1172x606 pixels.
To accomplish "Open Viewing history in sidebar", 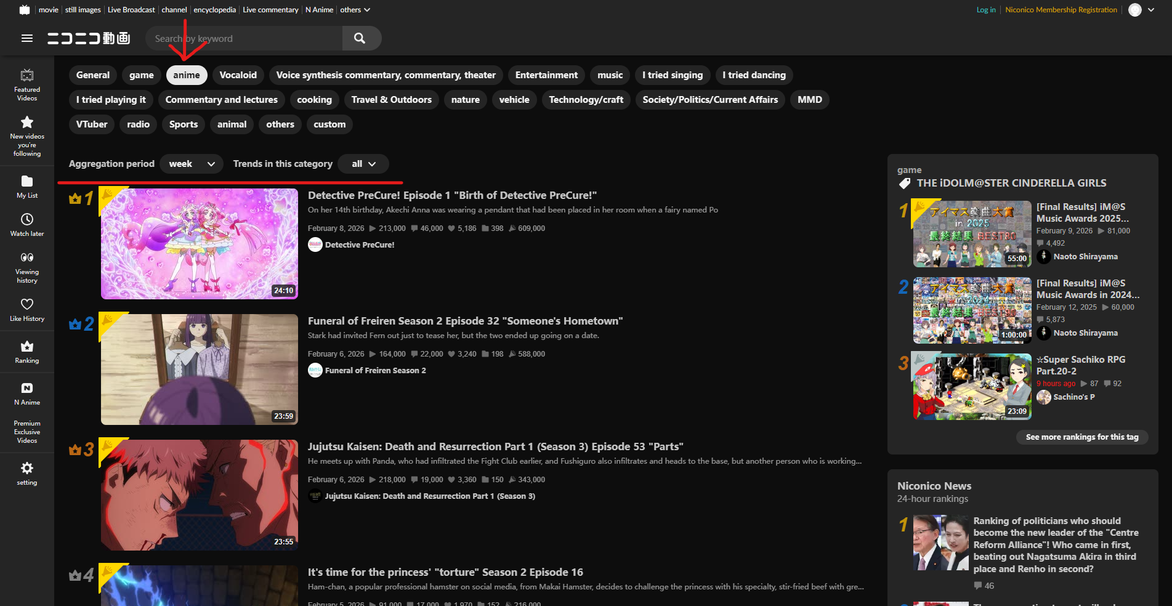I will (27, 267).
